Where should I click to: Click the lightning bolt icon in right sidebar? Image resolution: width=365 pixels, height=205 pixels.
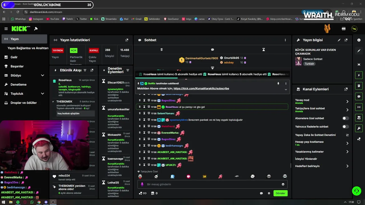pos(359,75)
